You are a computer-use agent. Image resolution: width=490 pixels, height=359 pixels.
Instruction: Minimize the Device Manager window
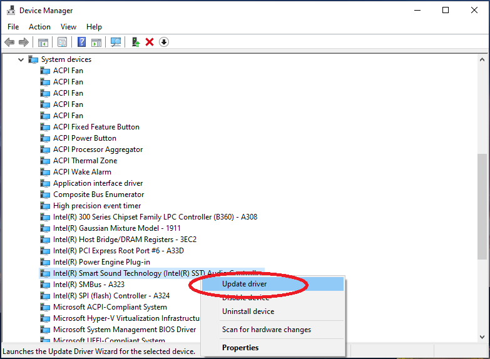coord(417,10)
